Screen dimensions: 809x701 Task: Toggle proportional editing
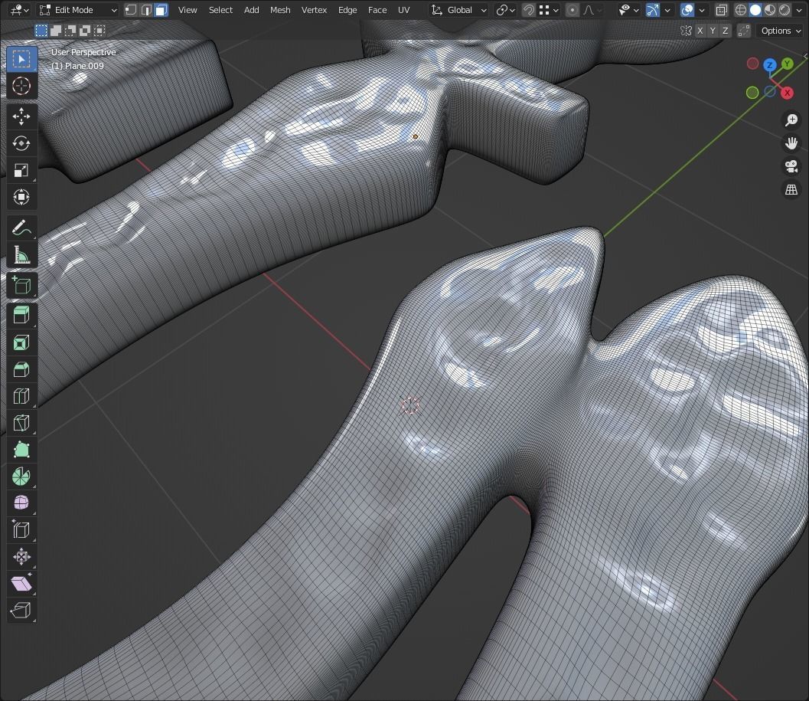572,10
